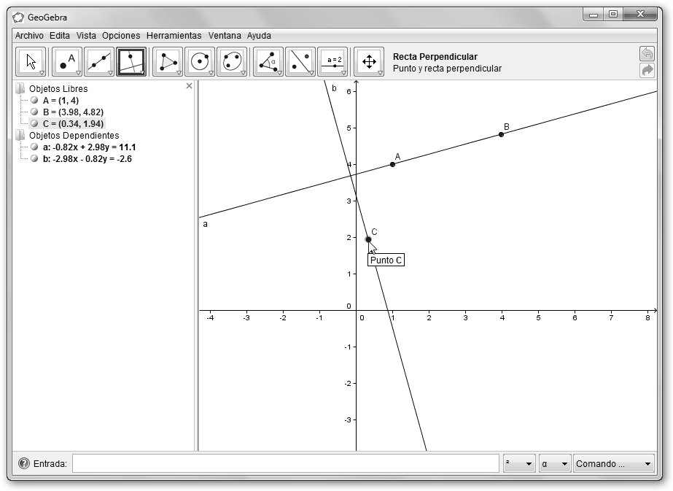Select the Move arrow tool

click(x=31, y=62)
